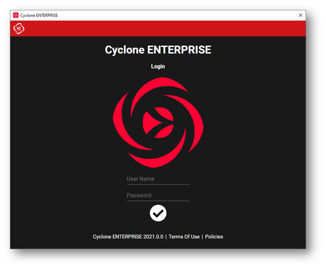Click the empty white title bar area

coord(180,15)
